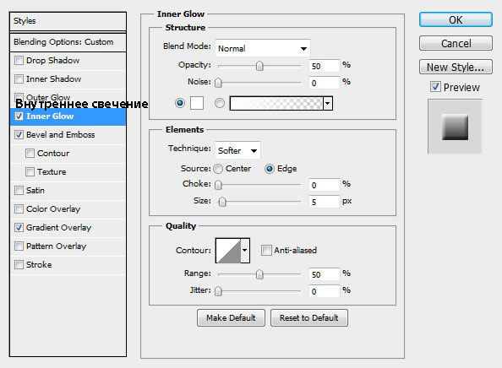This screenshot has height=368, width=502.
Task: Open the Blend Mode dropdown
Action: (x=263, y=48)
